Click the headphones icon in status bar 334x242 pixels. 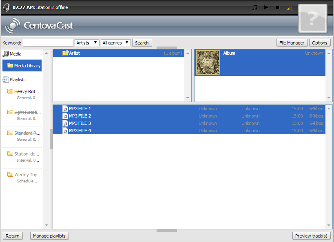[6, 7]
